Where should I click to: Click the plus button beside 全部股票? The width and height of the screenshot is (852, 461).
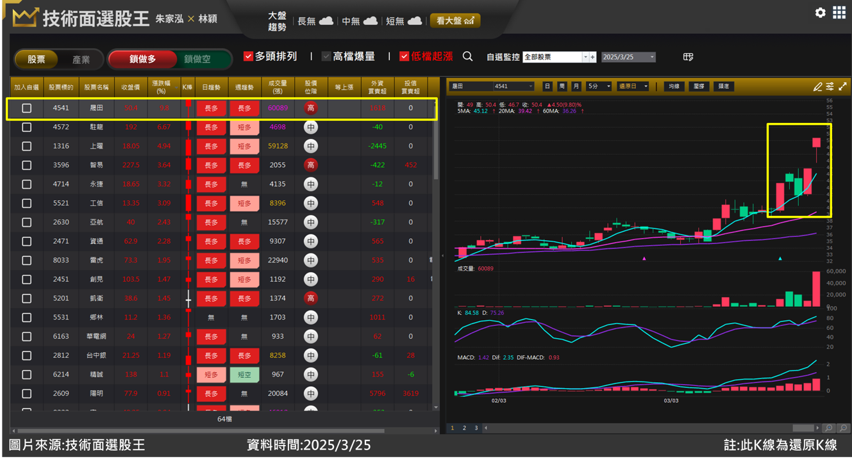point(592,57)
